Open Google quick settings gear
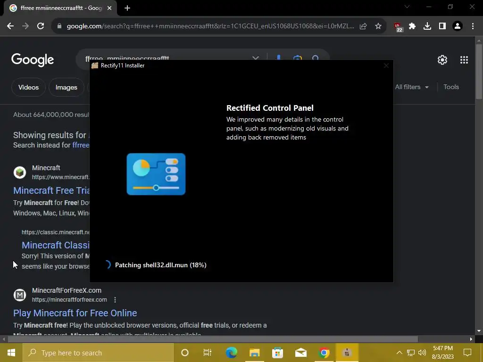Viewport: 483px width, 362px height. 442,60
